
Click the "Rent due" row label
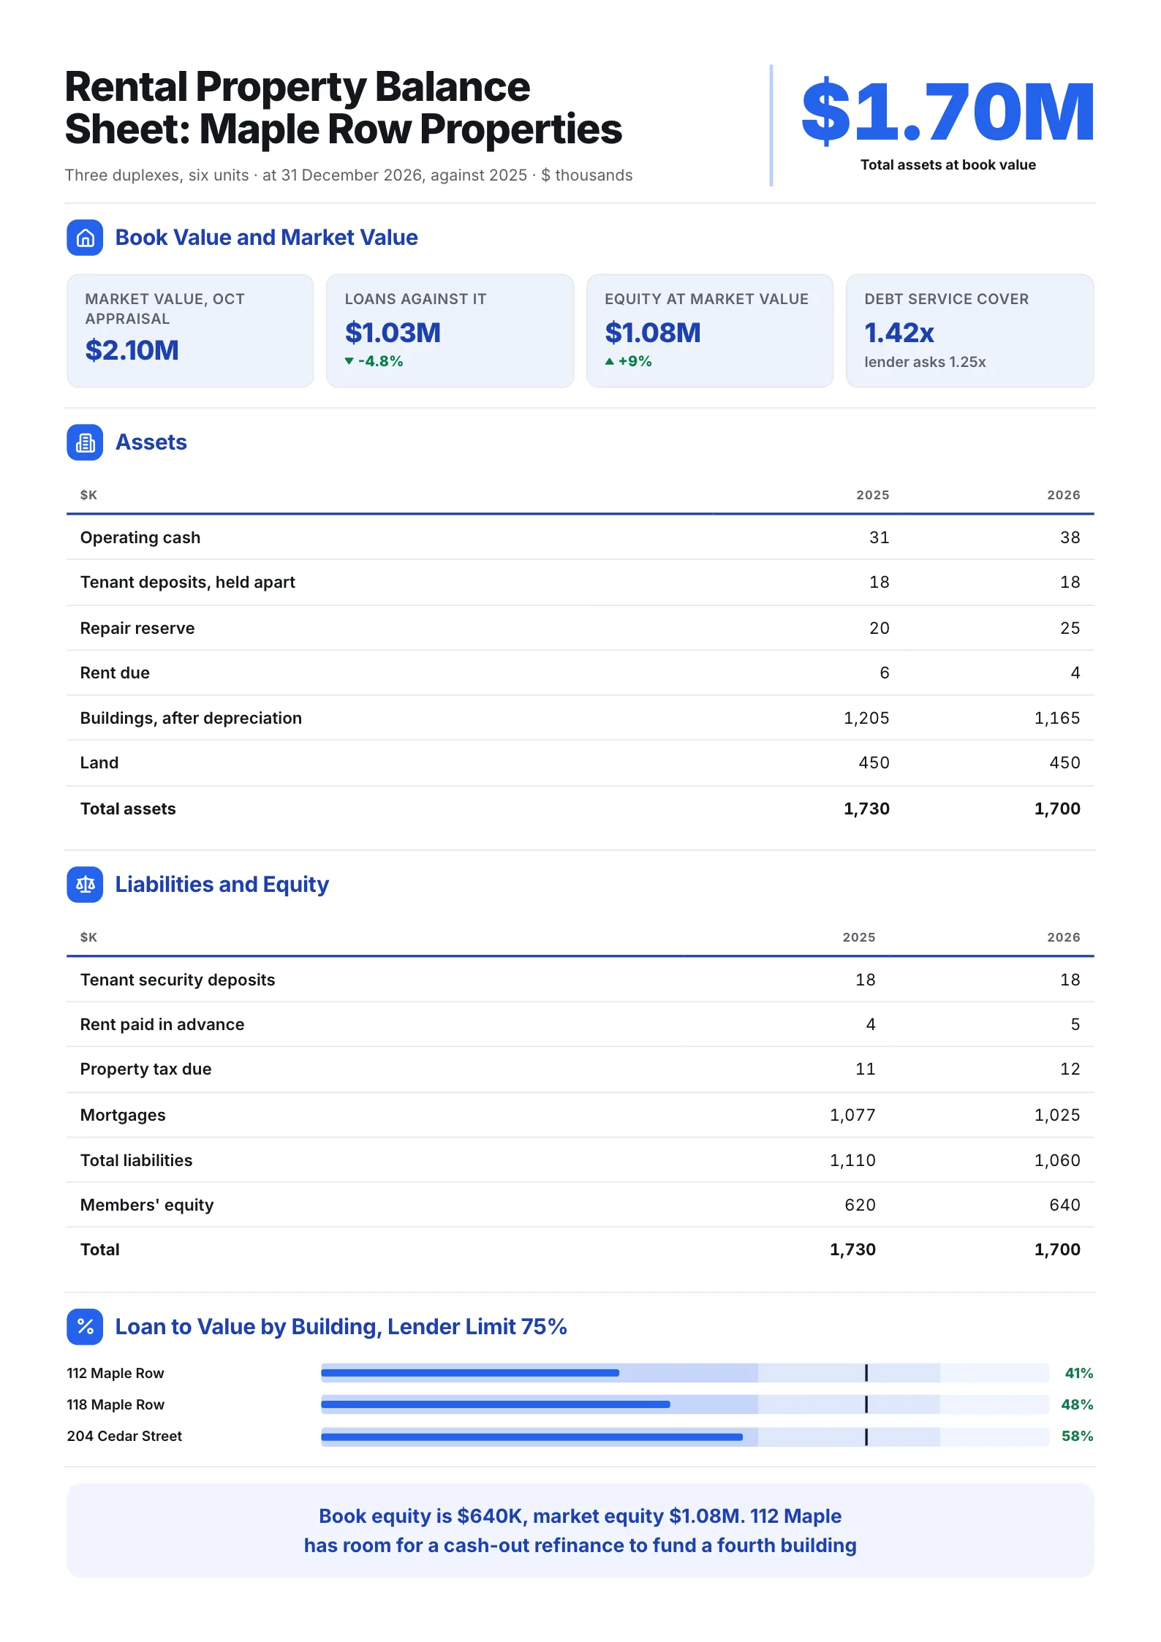click(x=115, y=673)
